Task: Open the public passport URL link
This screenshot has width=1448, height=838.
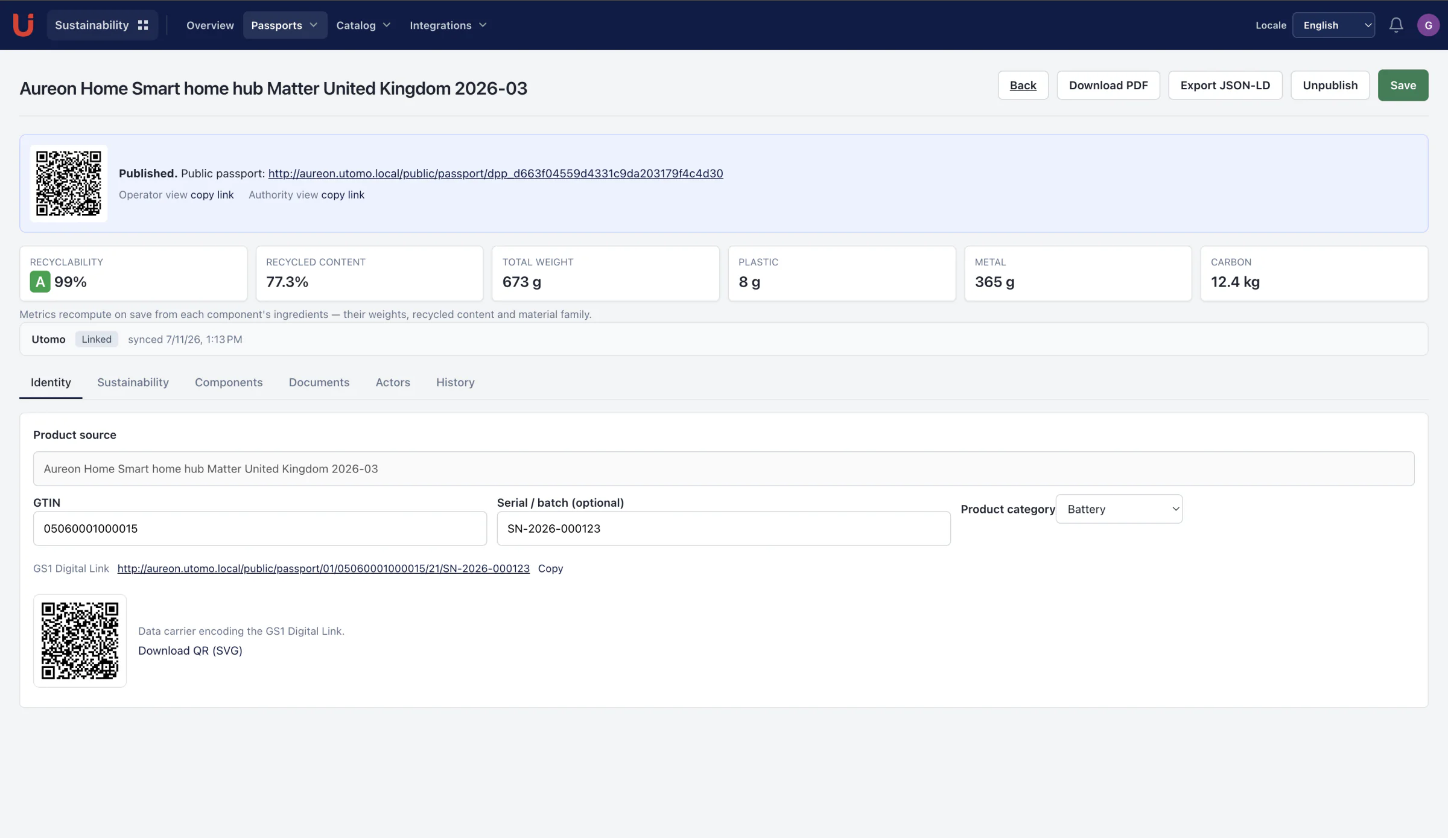Action: pos(496,174)
